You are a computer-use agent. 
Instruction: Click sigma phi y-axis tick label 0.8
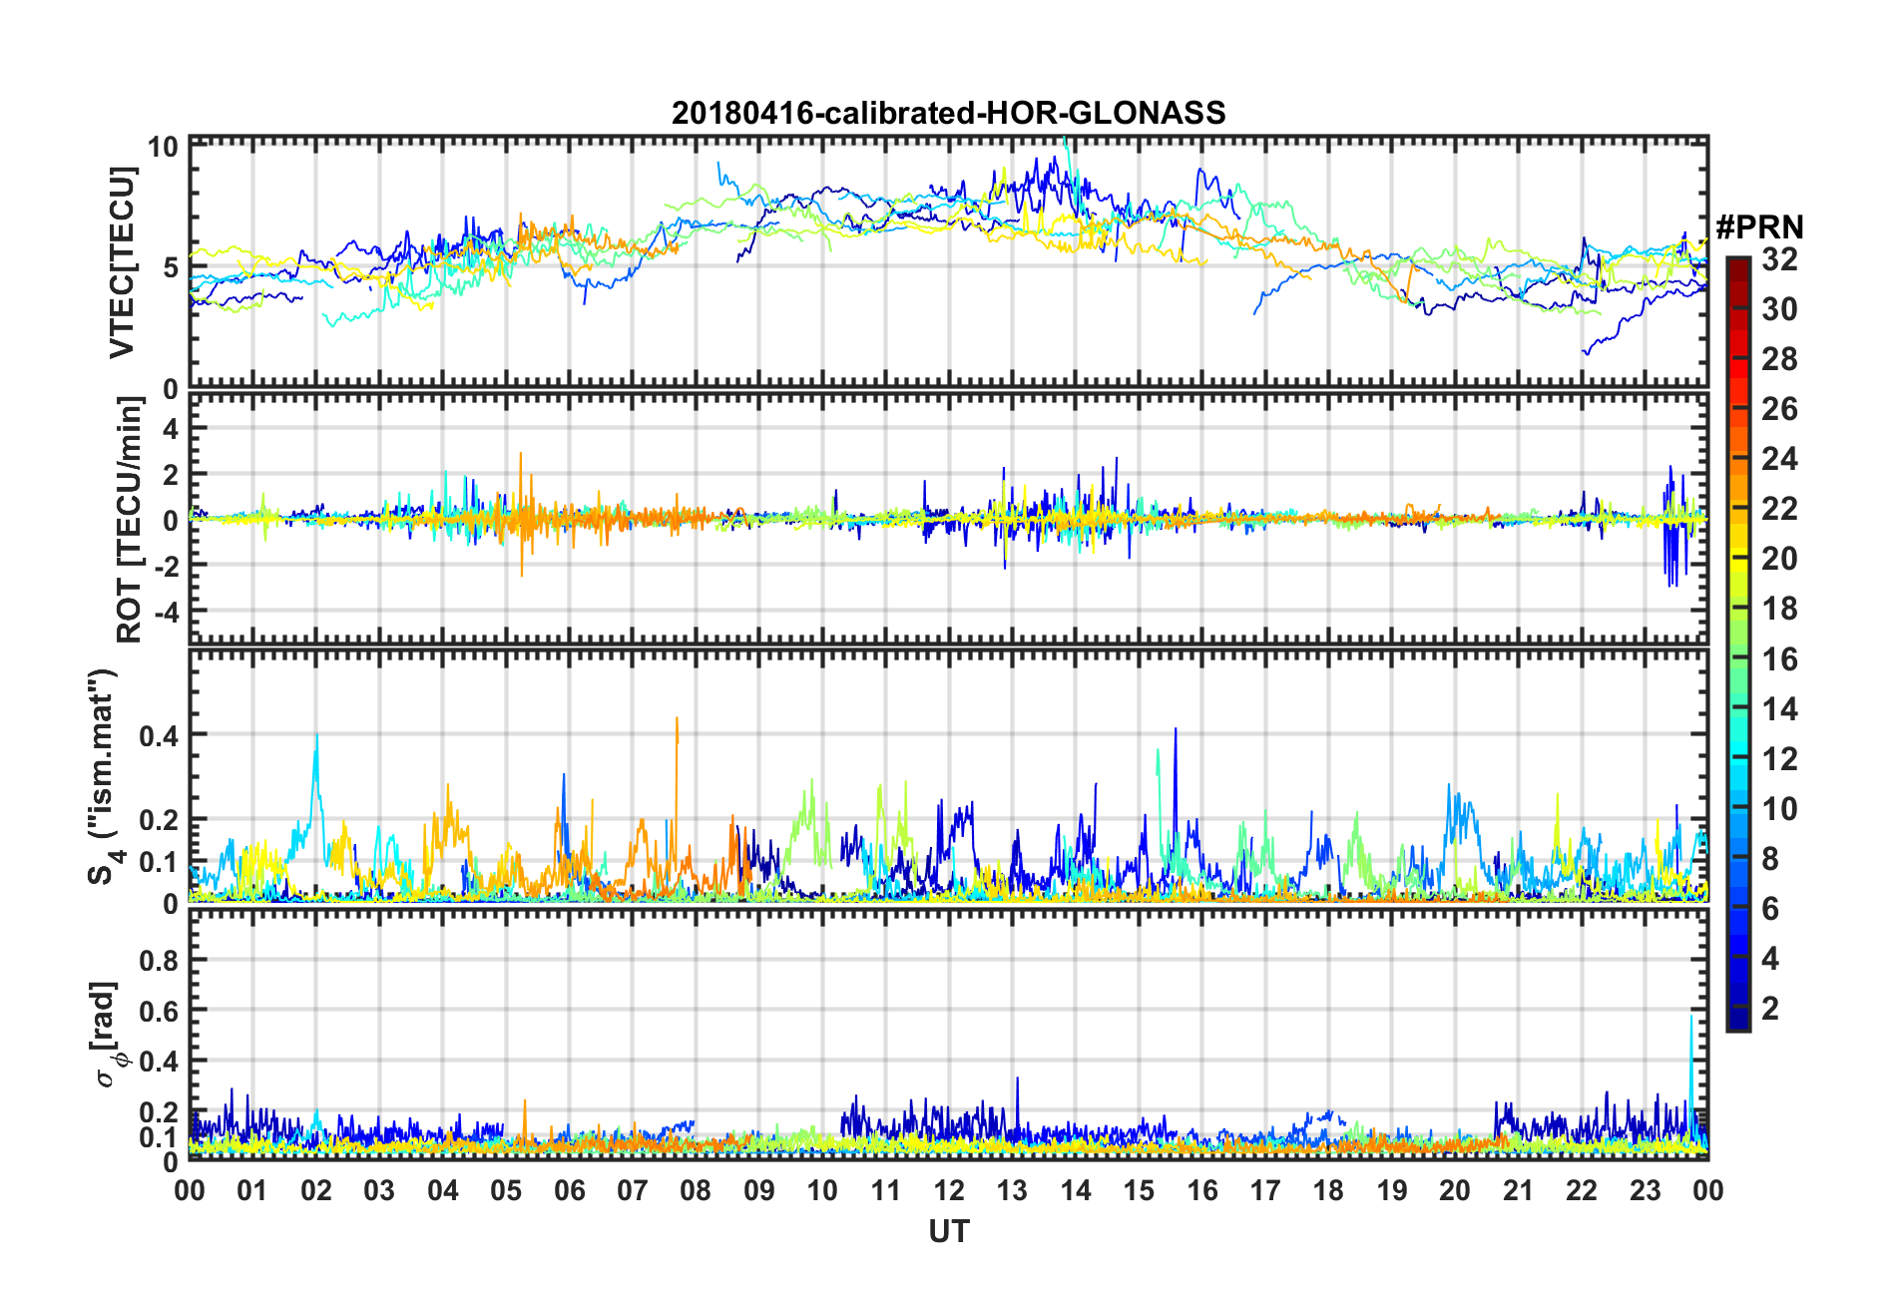[160, 960]
